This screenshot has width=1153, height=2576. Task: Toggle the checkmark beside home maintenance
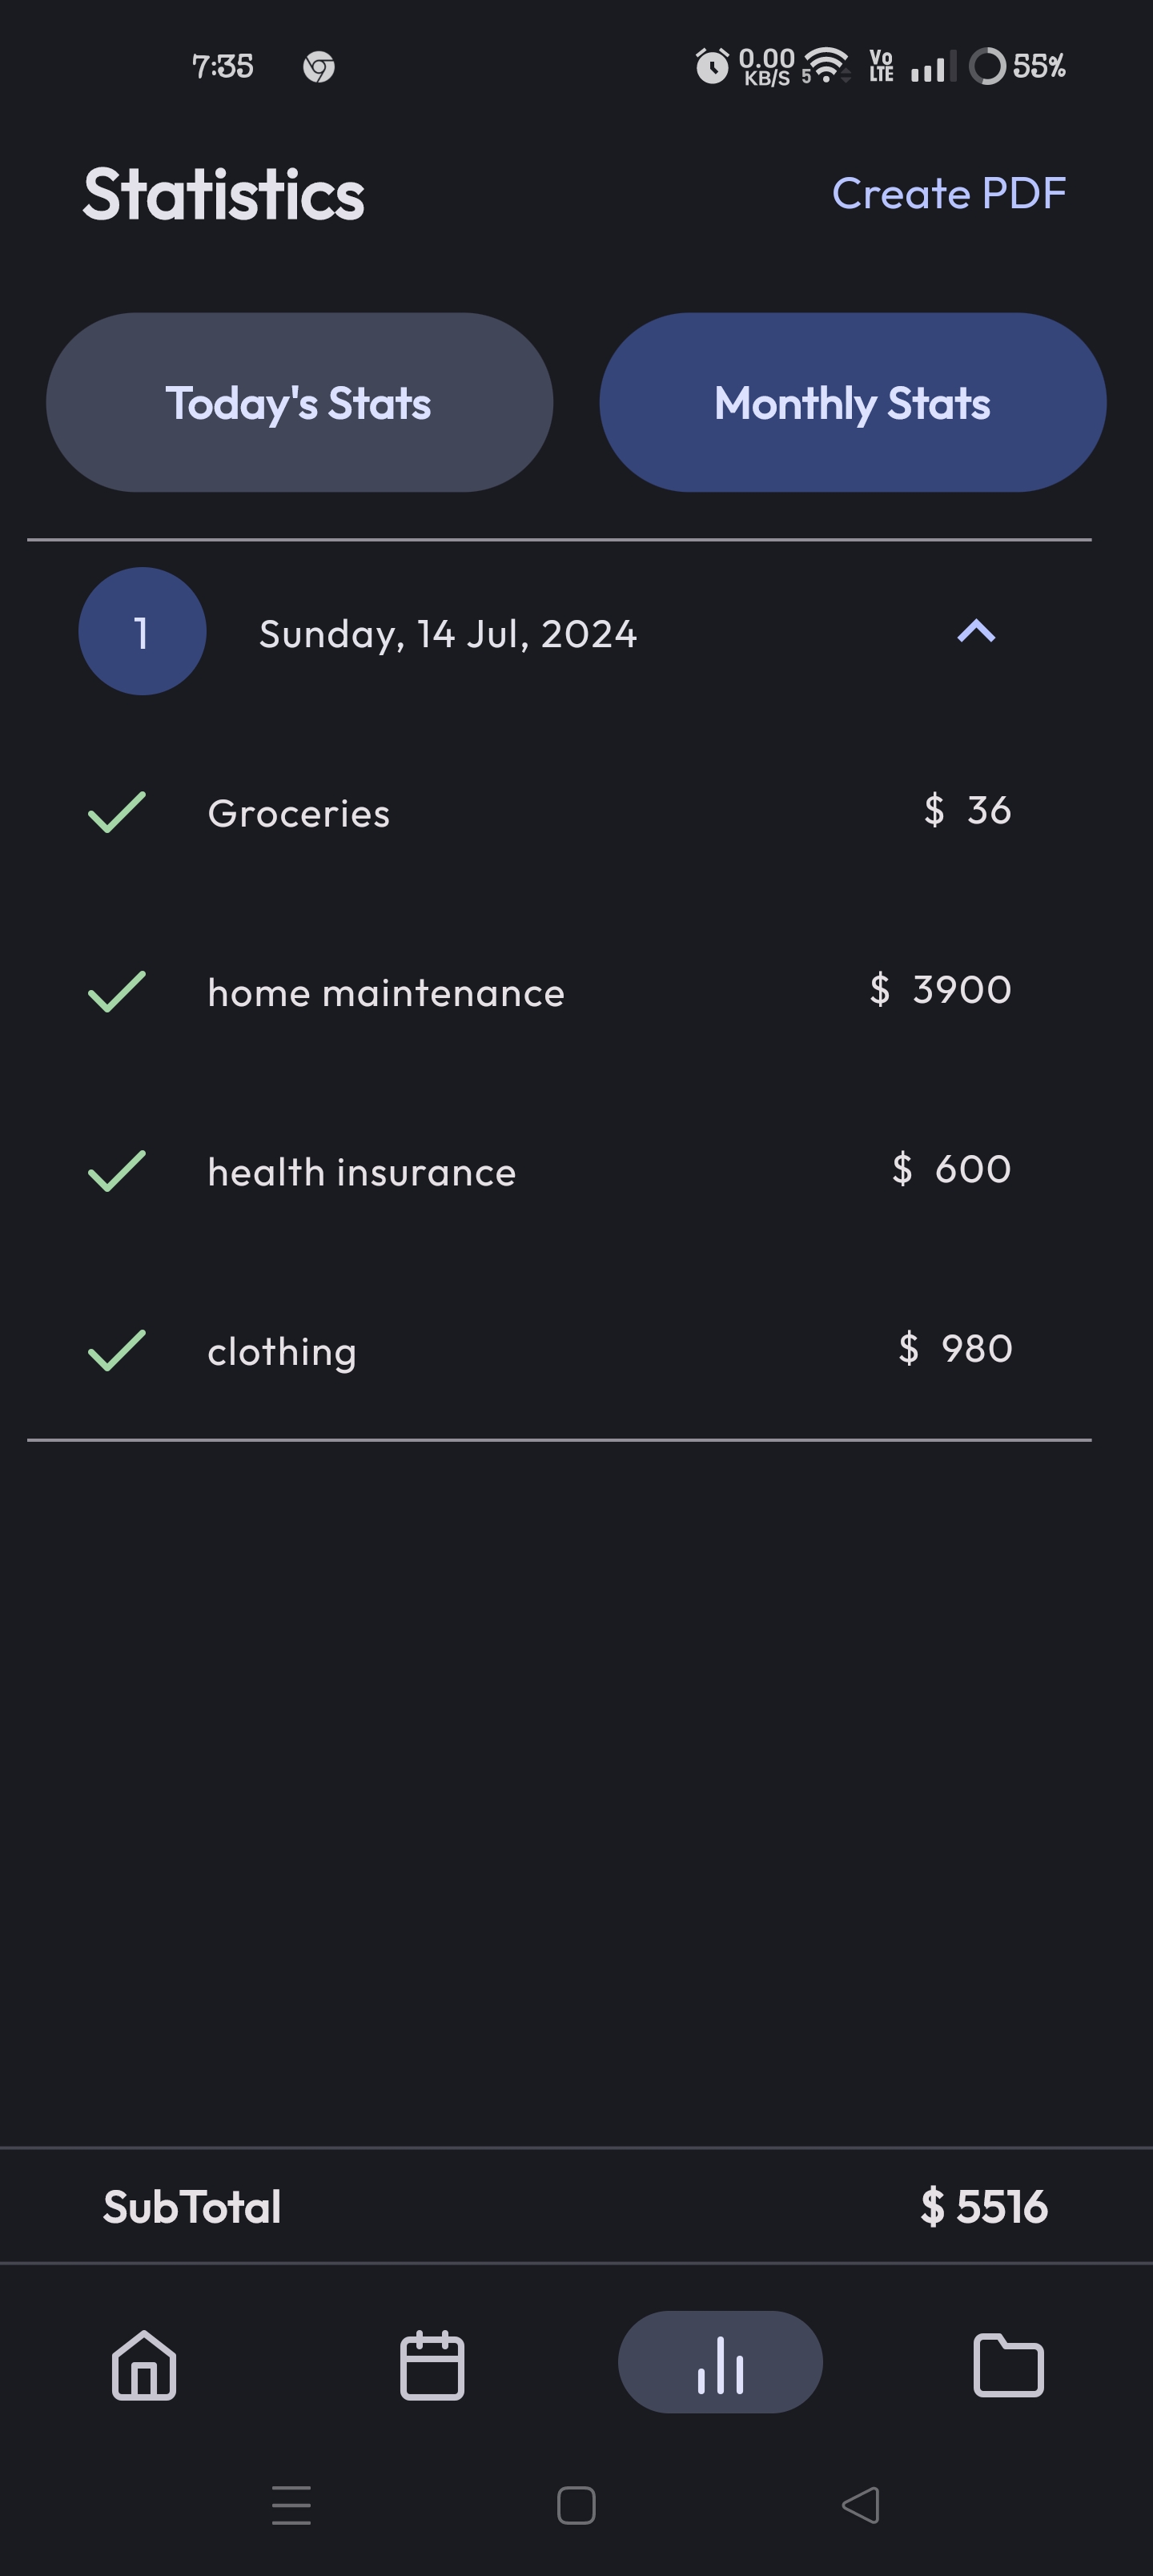117,992
